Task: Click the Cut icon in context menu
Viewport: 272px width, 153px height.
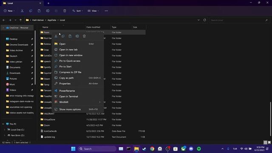Action: pyautogui.click(x=56, y=36)
